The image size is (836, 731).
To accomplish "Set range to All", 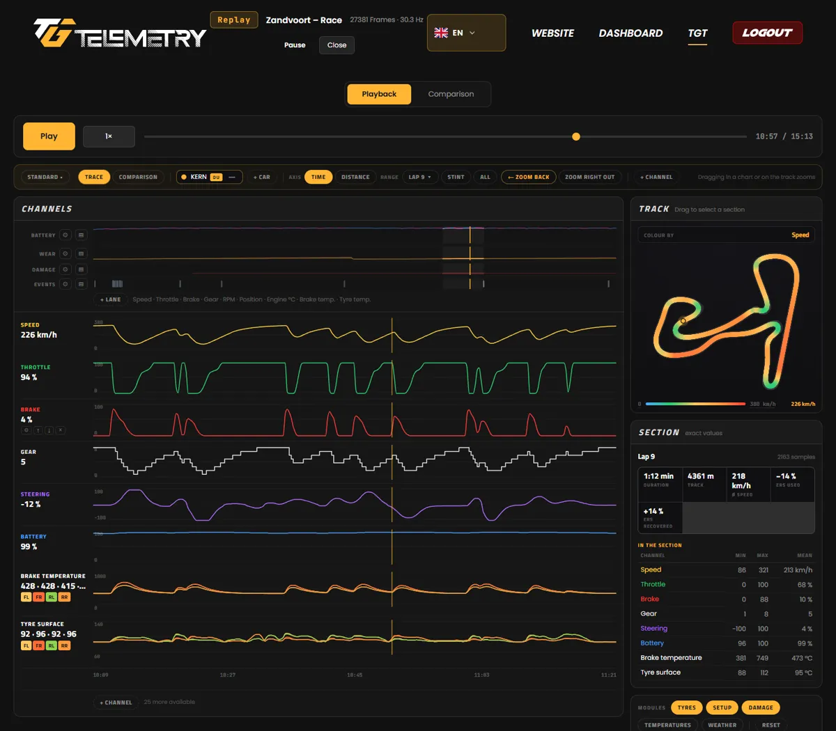I will coord(485,177).
